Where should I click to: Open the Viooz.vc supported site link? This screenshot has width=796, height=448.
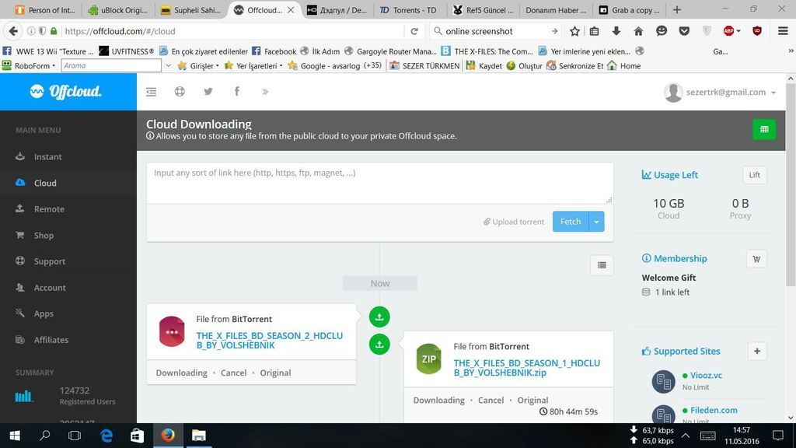[x=706, y=376]
